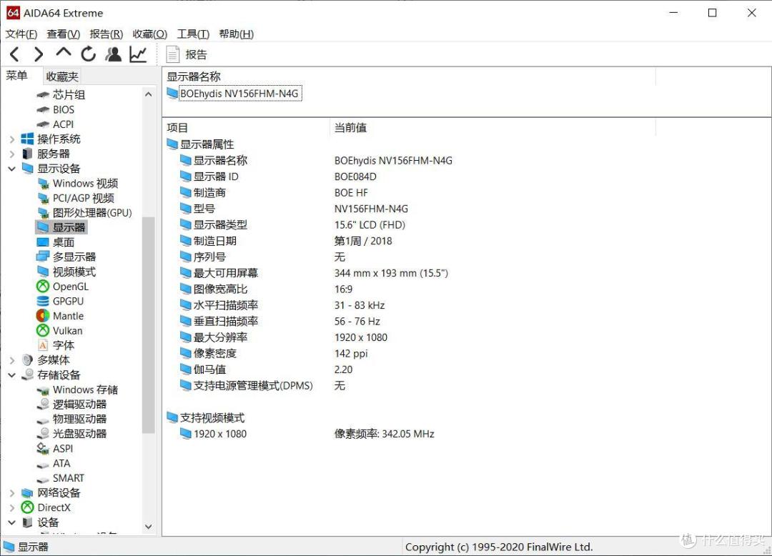Click the GPGPU database icon
The height and width of the screenshot is (556, 772).
tap(43, 301)
